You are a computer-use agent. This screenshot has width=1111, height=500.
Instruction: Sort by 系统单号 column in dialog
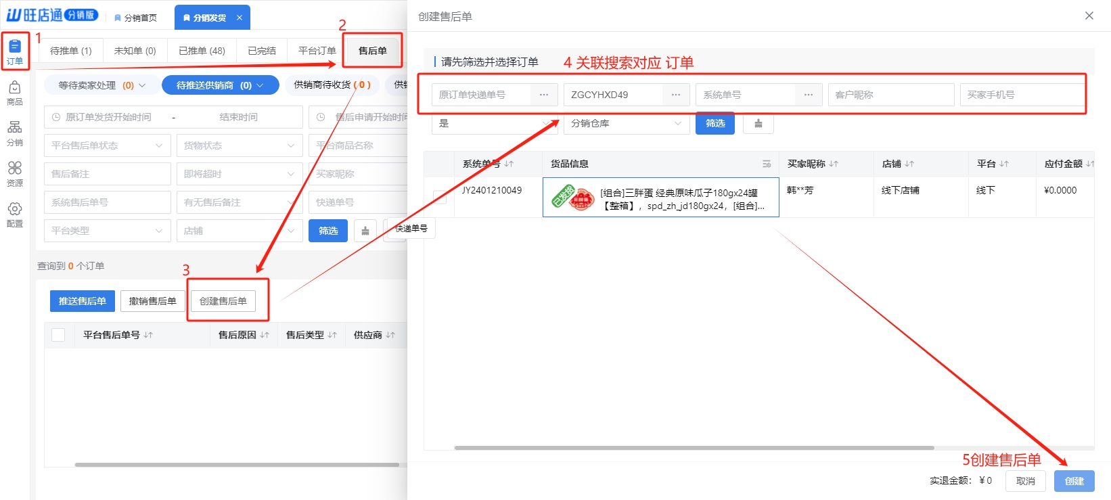(x=509, y=164)
